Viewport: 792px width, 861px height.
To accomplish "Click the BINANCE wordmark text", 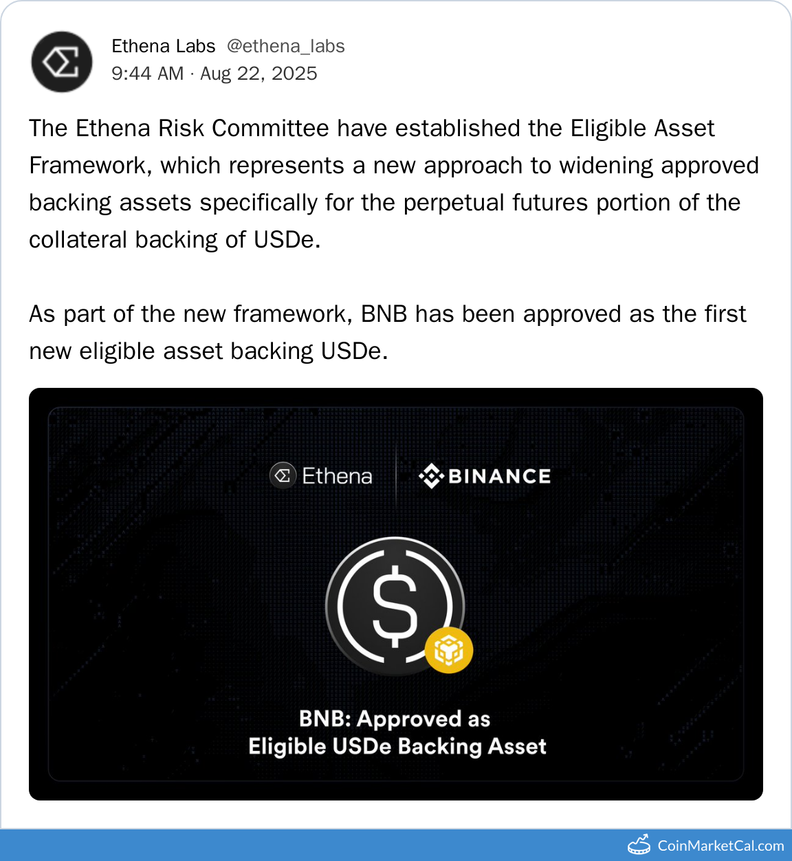I will 499,476.
